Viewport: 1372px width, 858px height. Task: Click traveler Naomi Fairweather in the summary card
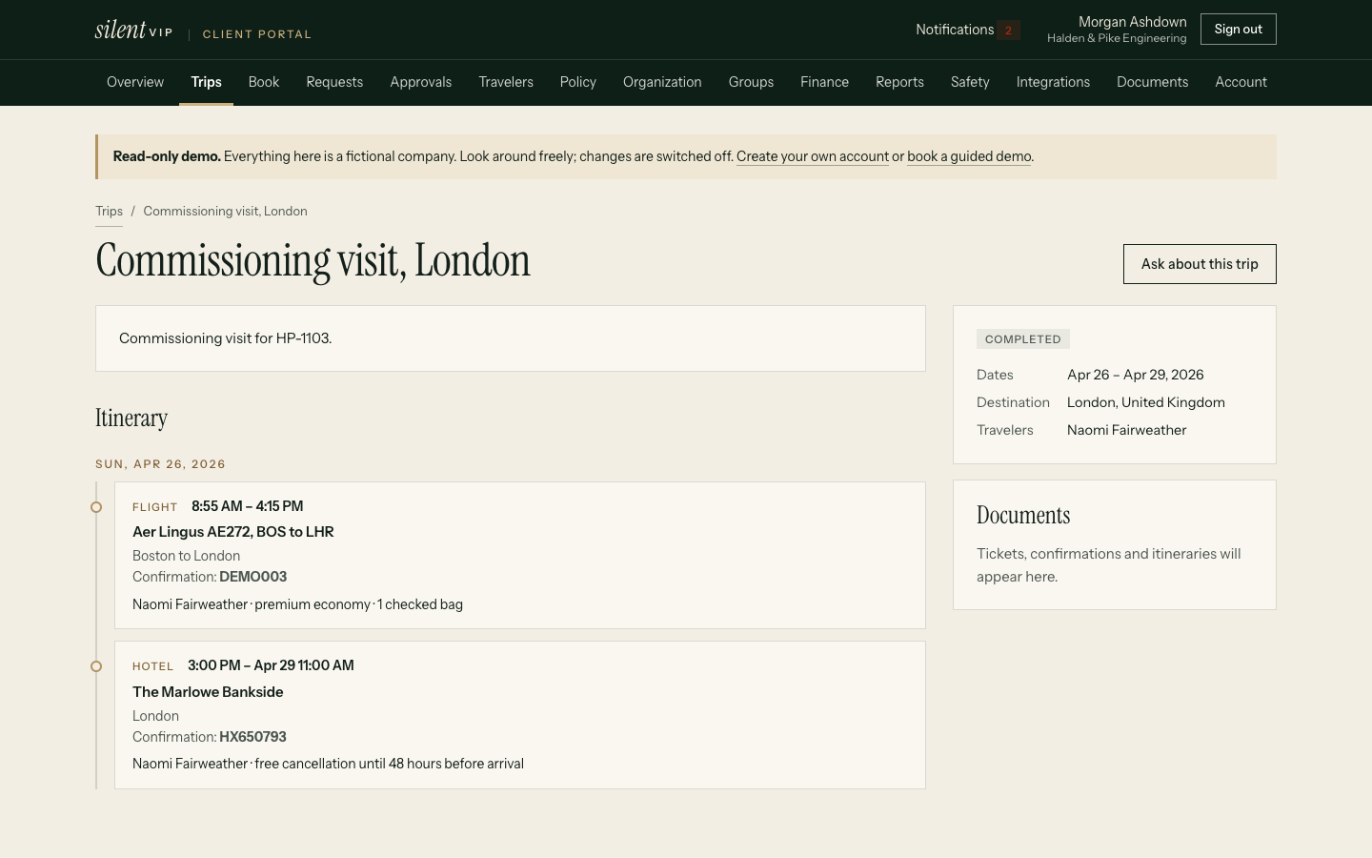[x=1127, y=430]
